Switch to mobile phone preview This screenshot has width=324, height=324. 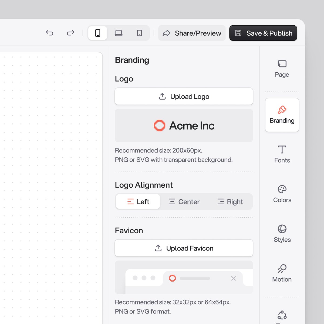98,33
